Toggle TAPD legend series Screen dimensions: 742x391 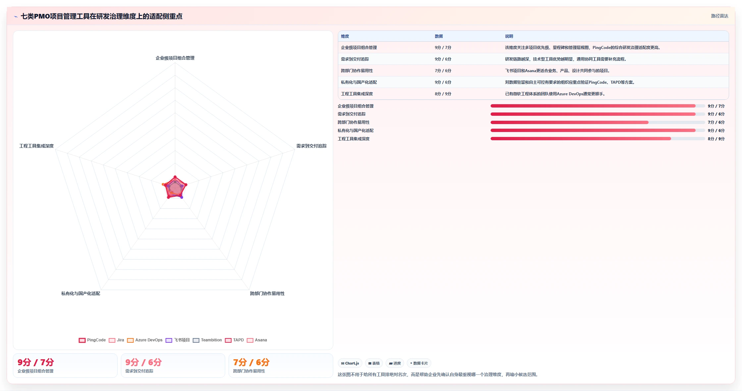[x=234, y=340]
